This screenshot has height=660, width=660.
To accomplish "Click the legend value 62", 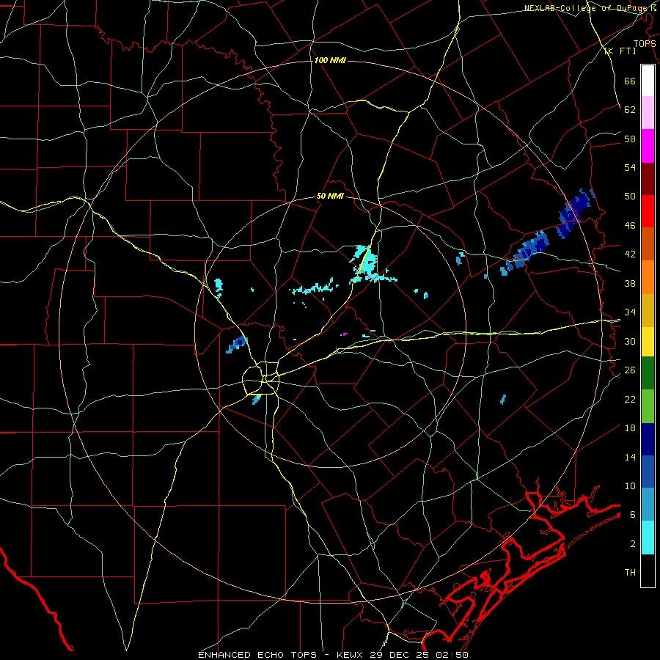I will coord(630,109).
